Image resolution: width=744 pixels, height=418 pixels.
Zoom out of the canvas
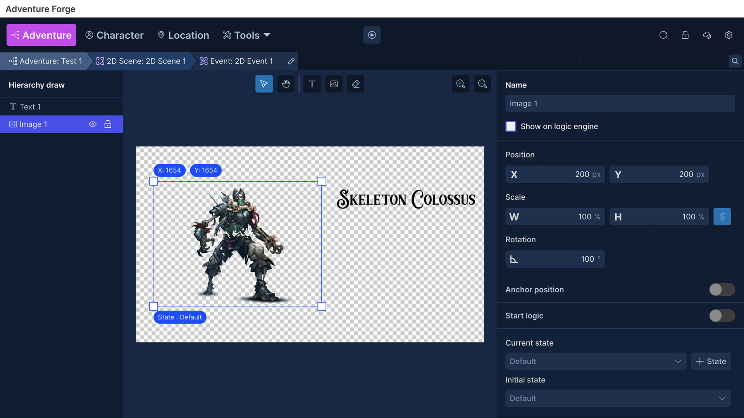[482, 84]
